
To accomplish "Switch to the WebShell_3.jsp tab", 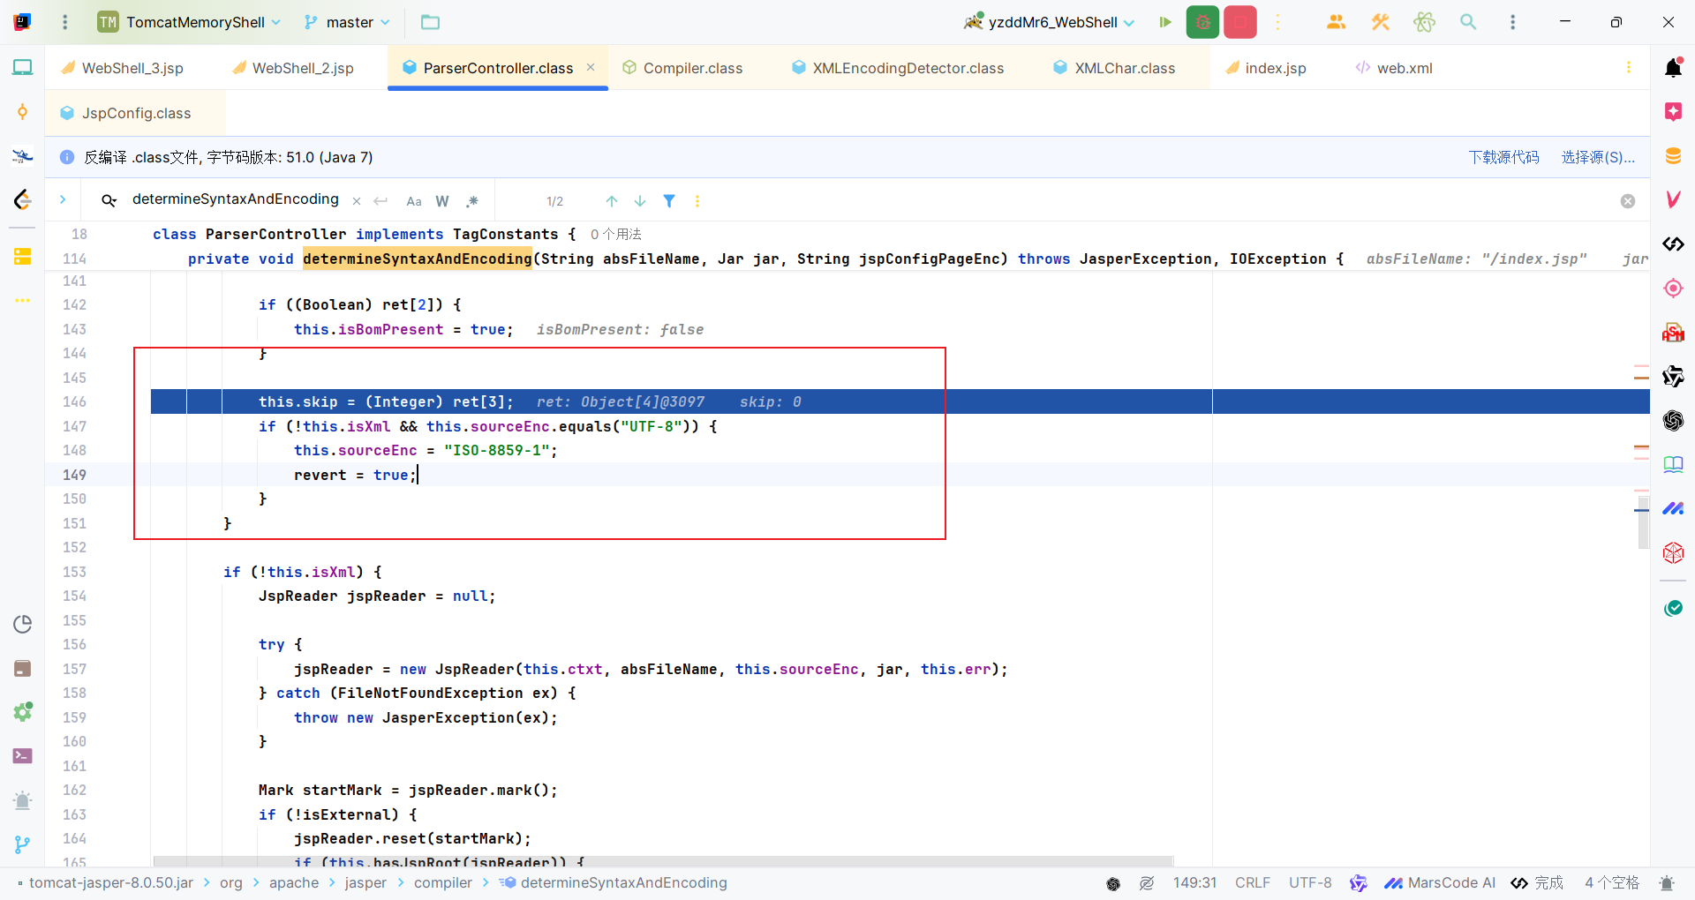I will click(123, 68).
